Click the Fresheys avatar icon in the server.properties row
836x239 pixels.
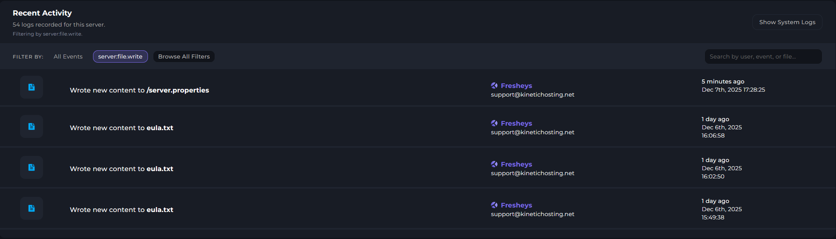coord(494,86)
